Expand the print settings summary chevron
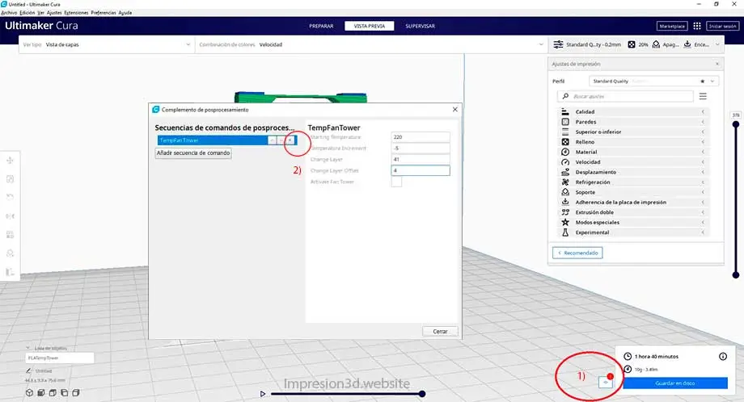The image size is (744, 402). point(717,44)
